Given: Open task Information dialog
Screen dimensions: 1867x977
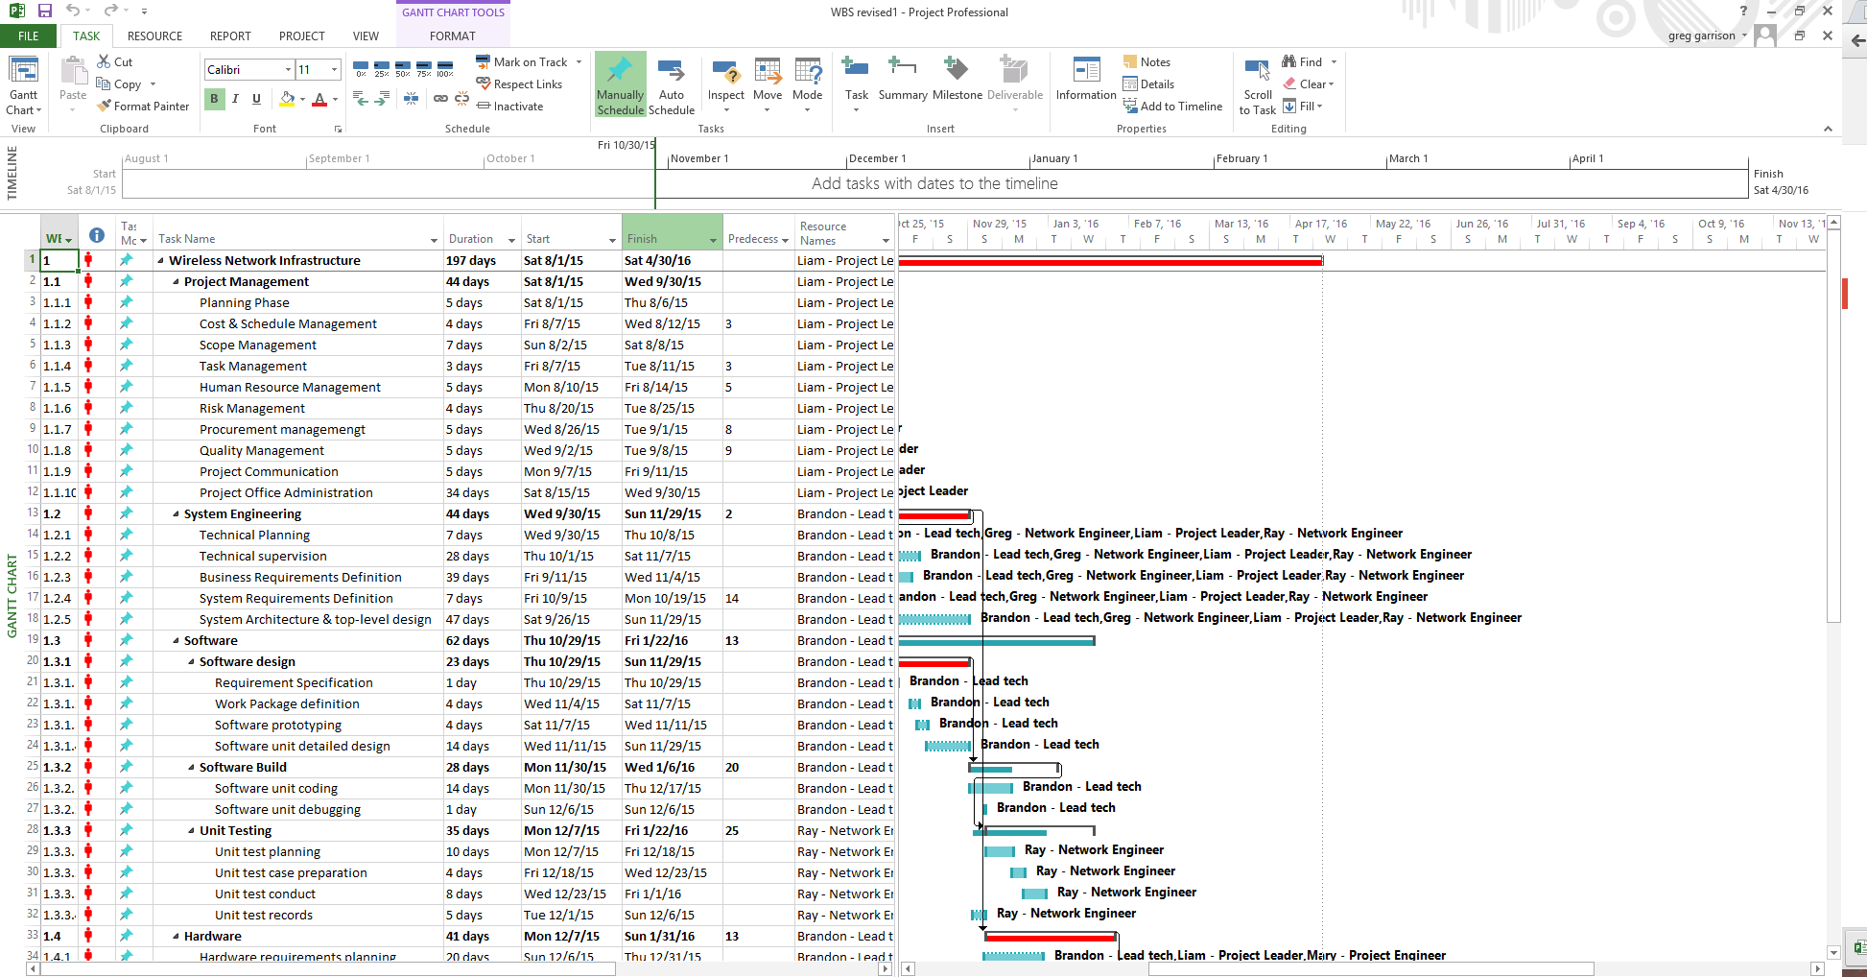Looking at the screenshot, I should (1086, 79).
